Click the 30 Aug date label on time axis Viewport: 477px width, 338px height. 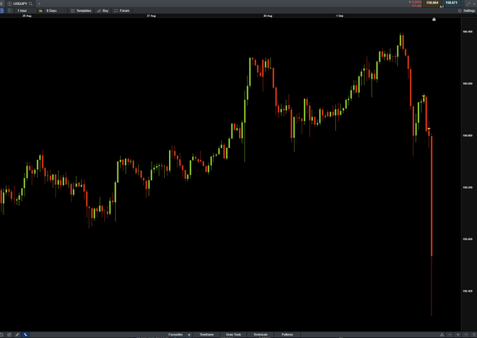tap(267, 16)
